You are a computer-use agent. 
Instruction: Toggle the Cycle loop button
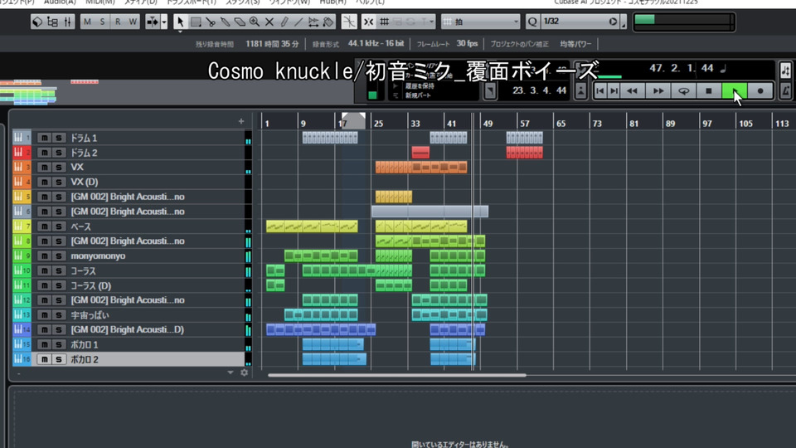684,91
